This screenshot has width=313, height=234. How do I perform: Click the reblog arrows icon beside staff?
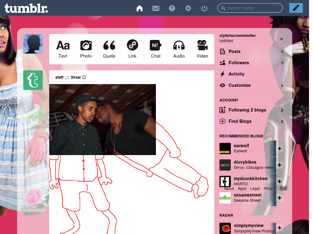(67, 77)
